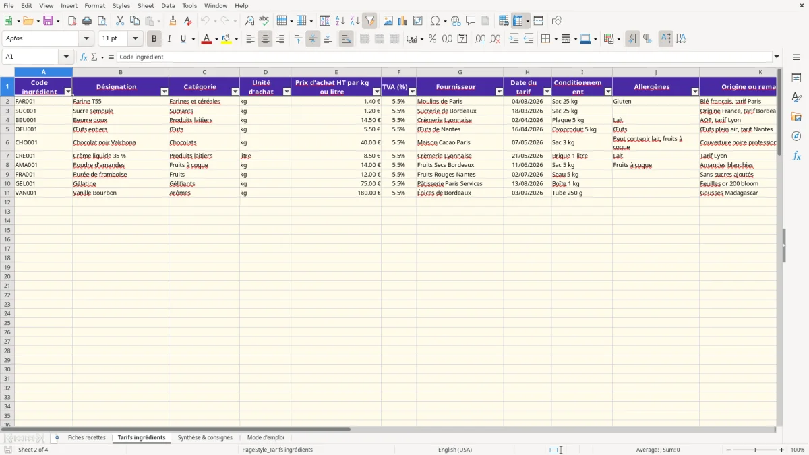
Task: Open the Data menu
Action: [168, 5]
